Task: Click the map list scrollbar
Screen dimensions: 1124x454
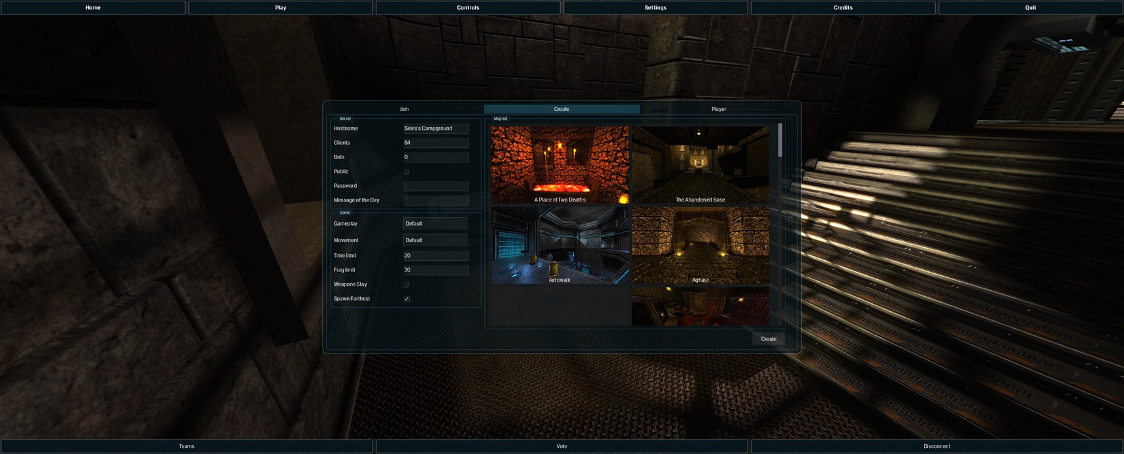Action: 780,140
